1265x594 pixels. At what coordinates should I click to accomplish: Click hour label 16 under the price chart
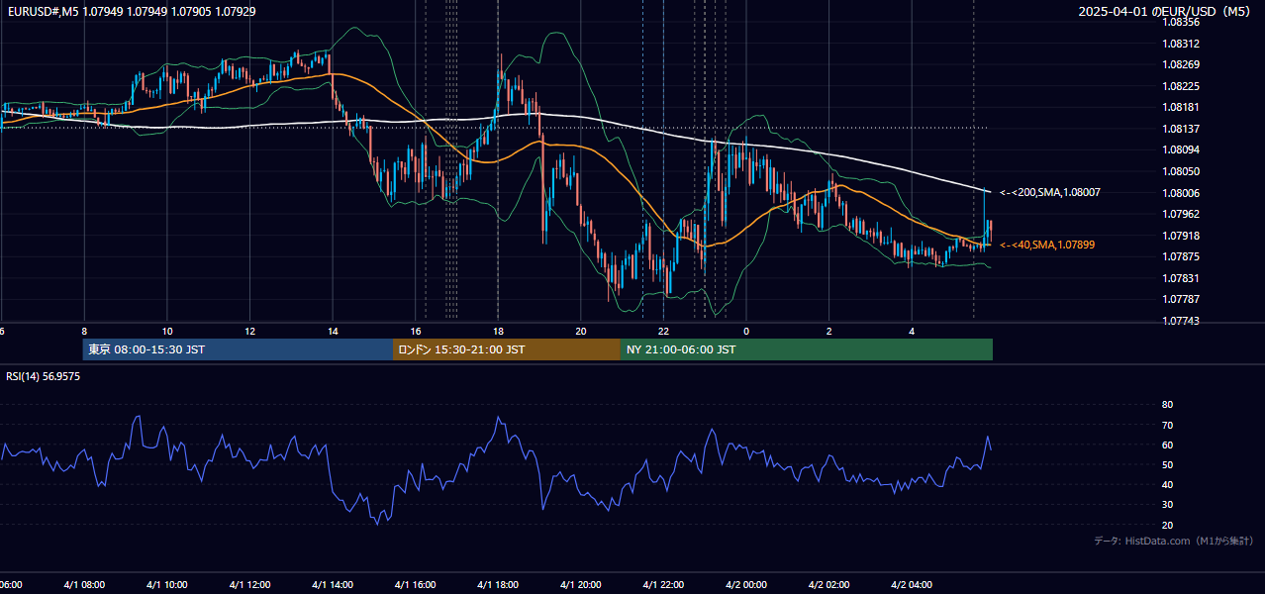(416, 331)
